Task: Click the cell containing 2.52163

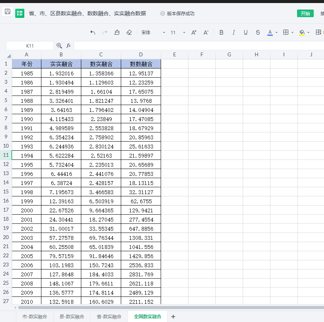Action: tap(101, 156)
